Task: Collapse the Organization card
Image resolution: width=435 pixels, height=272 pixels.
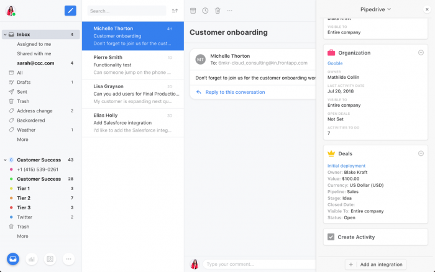Action: 421,53
